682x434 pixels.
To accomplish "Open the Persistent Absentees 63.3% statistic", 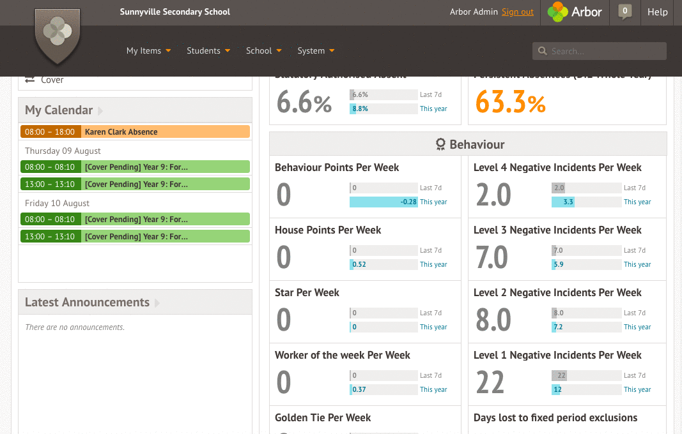I will tap(510, 103).
